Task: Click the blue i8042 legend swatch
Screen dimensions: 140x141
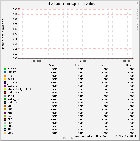Action: click(x=5, y=72)
